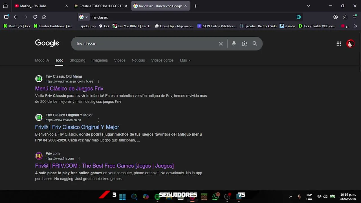Open Windows Start menu in taskbar
Viewport: 361px width, 203px height.
[122, 197]
